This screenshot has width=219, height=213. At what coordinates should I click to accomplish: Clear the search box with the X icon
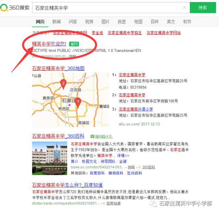coord(184,8)
